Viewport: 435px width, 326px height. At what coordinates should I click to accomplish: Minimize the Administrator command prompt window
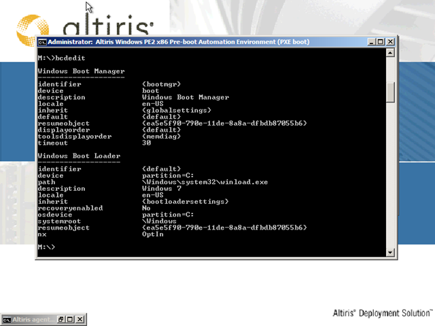[x=372, y=42]
